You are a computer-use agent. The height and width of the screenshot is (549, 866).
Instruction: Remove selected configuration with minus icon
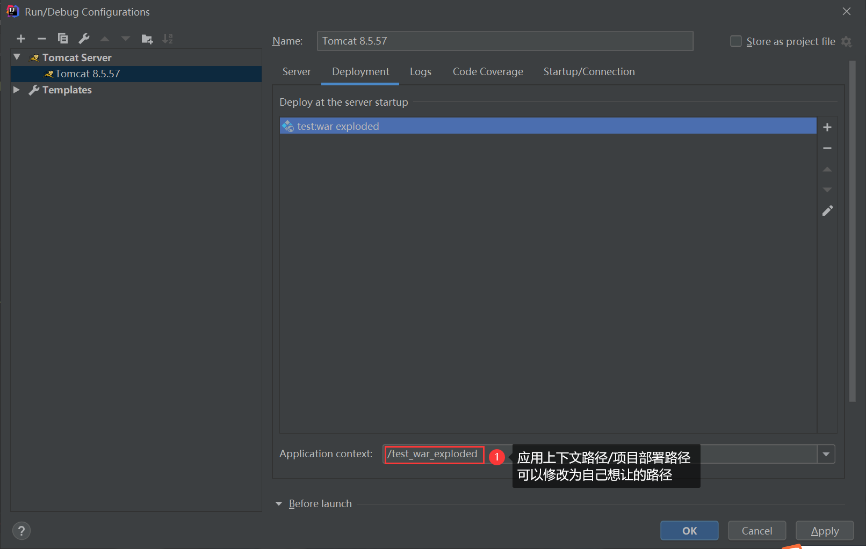pos(42,39)
